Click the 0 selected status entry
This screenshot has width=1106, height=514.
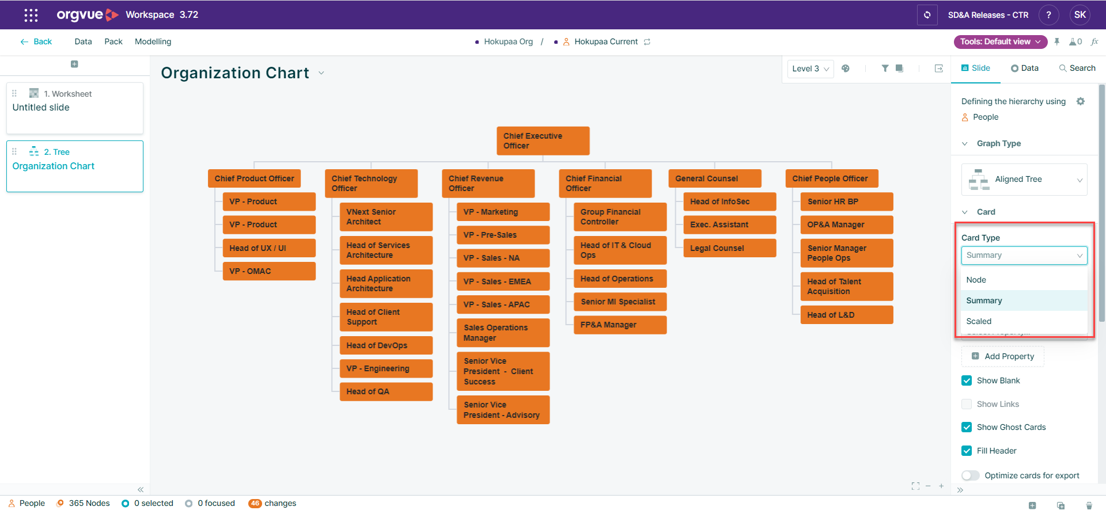point(147,503)
